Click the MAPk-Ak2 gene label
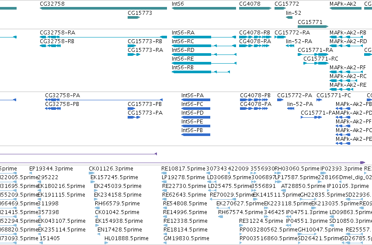 343,4
